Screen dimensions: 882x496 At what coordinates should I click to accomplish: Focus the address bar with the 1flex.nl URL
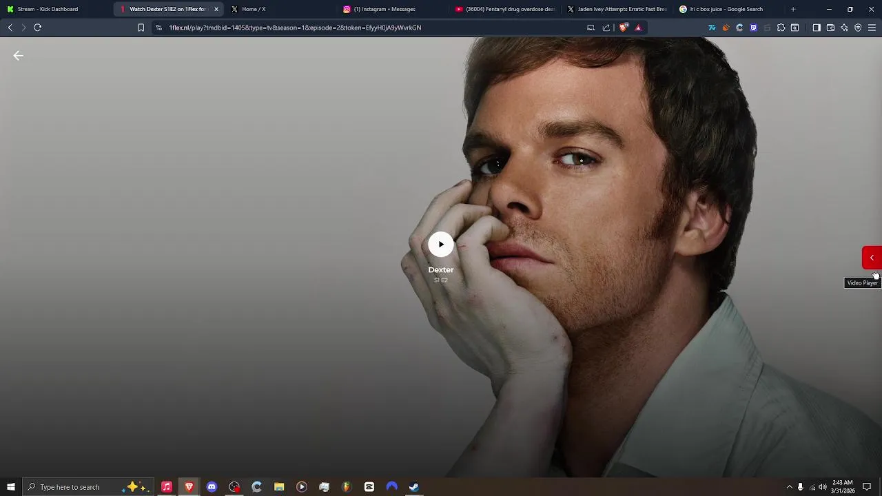[x=372, y=28]
